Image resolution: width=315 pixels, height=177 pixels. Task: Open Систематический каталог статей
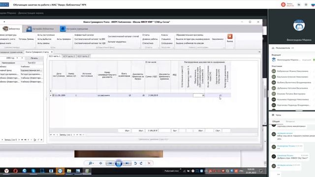[x=124, y=36]
